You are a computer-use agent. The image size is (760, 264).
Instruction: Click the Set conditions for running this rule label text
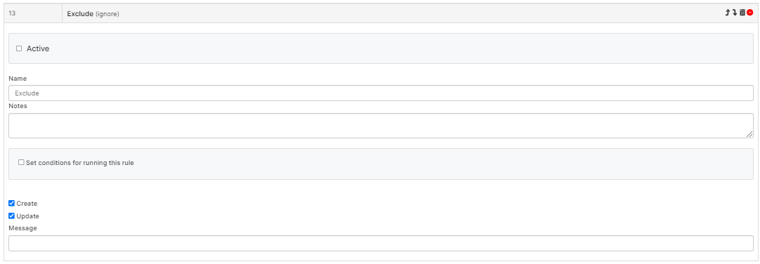click(80, 163)
